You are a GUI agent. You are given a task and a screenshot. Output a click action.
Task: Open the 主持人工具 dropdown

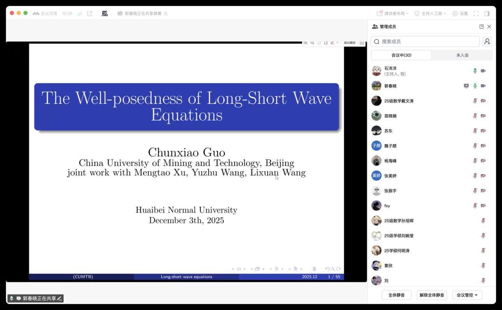click(x=430, y=13)
